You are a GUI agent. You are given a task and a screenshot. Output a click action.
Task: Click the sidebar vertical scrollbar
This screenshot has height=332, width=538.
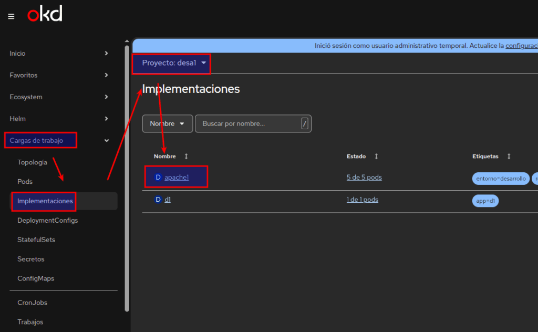click(x=127, y=179)
